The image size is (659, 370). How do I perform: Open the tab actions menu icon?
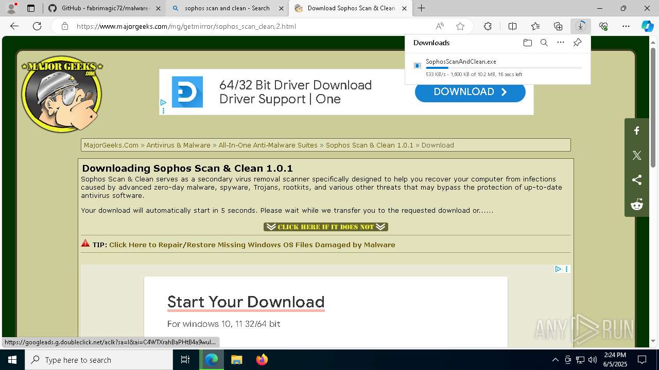pyautogui.click(x=31, y=8)
